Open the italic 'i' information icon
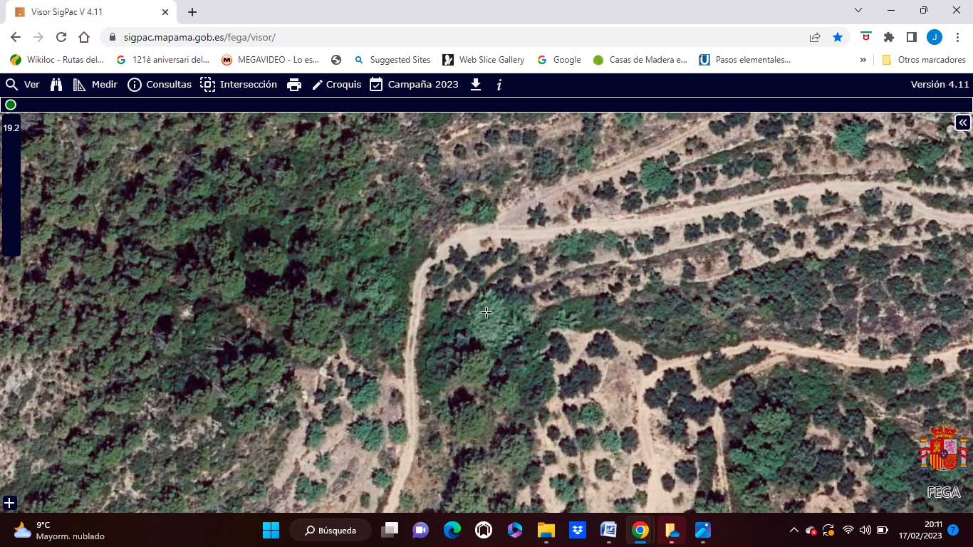 499,85
